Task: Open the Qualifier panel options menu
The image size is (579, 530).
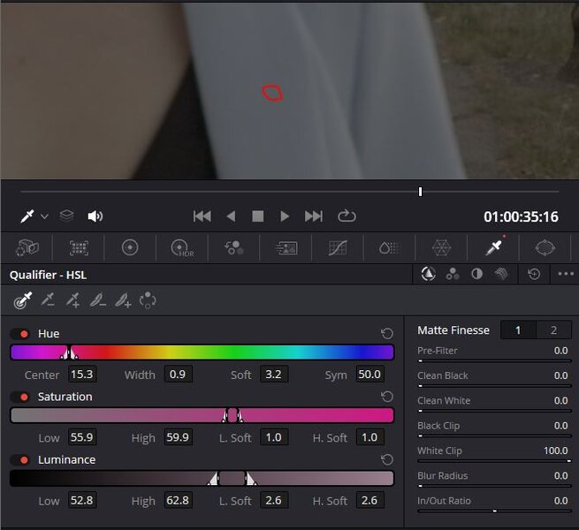Action: click(566, 275)
